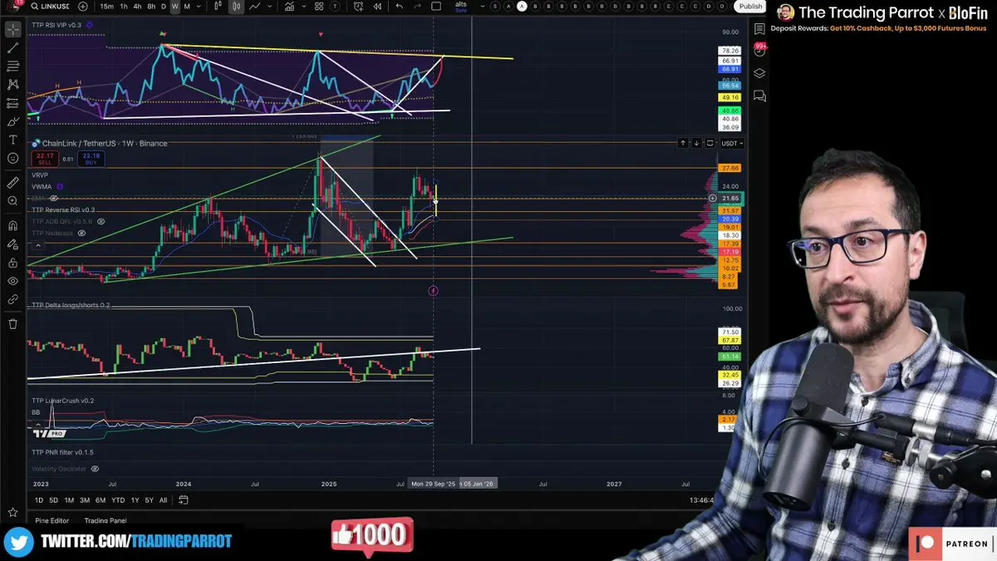Activate the zoom-in tool
Screen dimensions: 997x561
pos(12,200)
